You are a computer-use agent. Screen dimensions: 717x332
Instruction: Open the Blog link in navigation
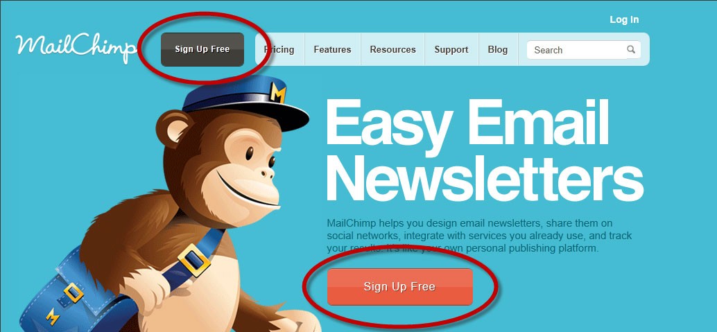pyautogui.click(x=497, y=49)
